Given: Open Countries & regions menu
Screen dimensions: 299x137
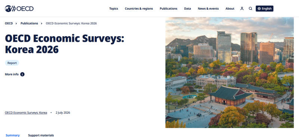Looking at the screenshot, I should coord(139,9).
